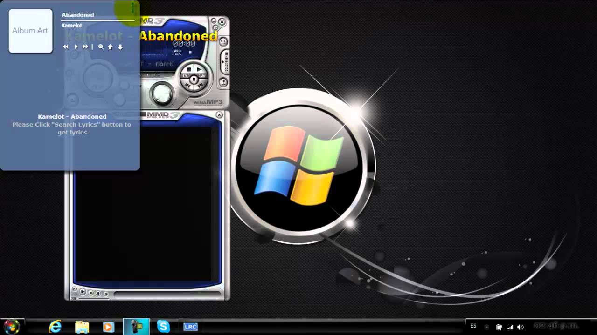Viewport: 597px width, 335px height.
Task: Click the power plug battery tray icon
Action: tap(499, 327)
